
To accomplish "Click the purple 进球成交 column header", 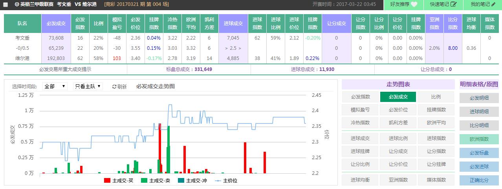I will tap(233, 24).
